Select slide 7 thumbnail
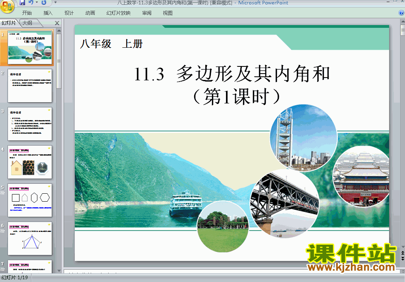Image resolution: width=405 pixels, height=282 pixels. pos(30,266)
